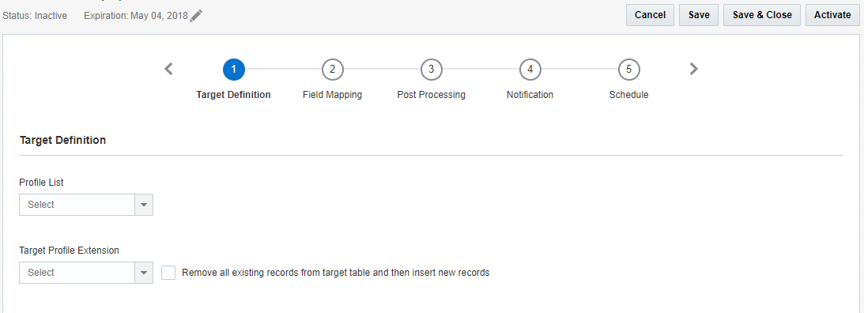This screenshot has height=313, width=864.
Task: Click the left chevron of the wizard train
Action: pyautogui.click(x=169, y=69)
